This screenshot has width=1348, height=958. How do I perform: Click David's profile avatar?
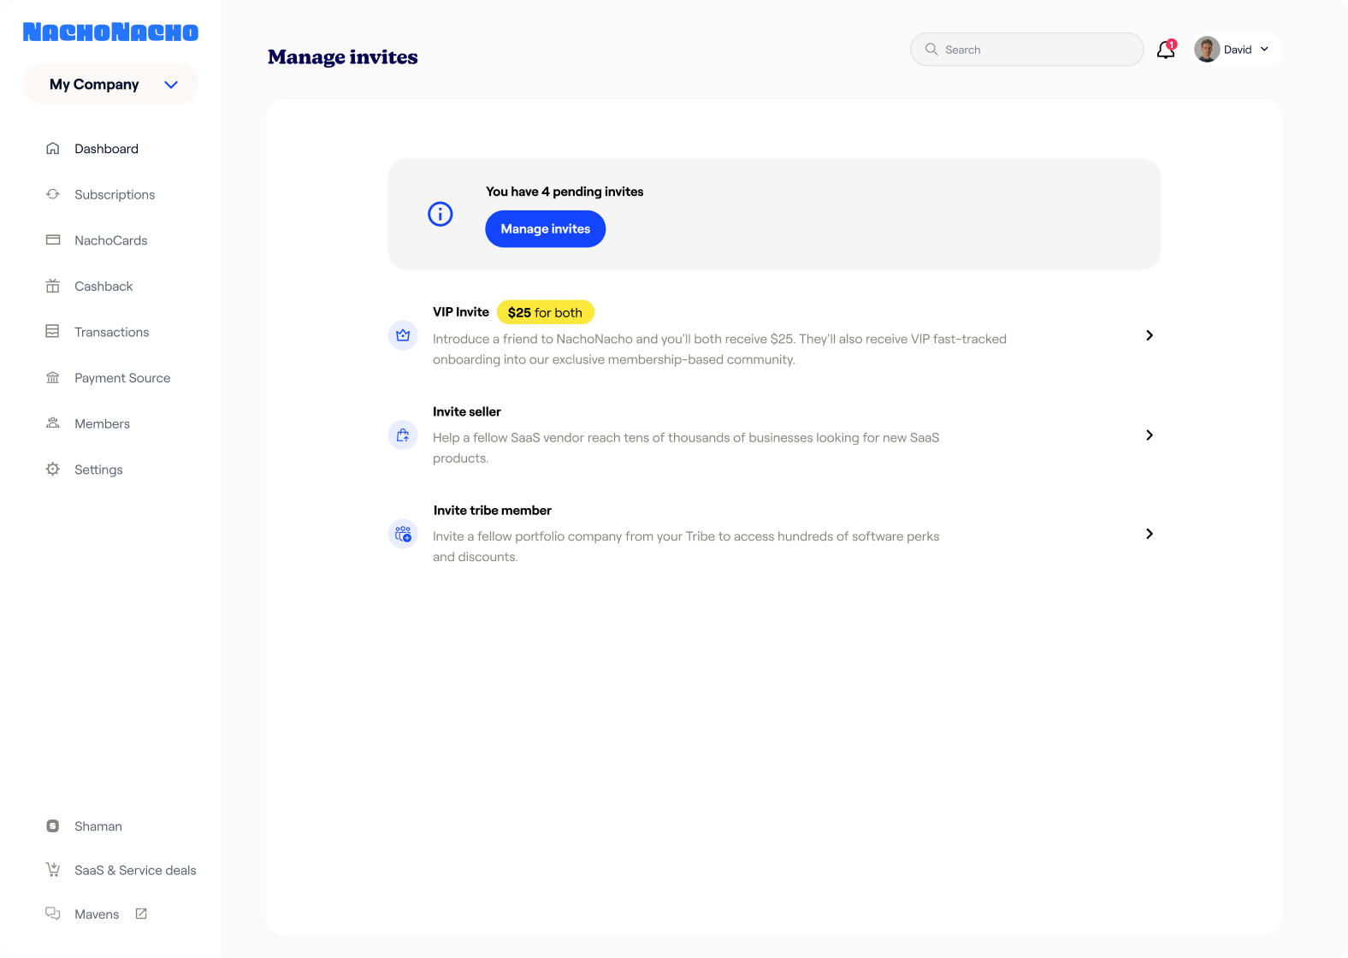[x=1207, y=50]
